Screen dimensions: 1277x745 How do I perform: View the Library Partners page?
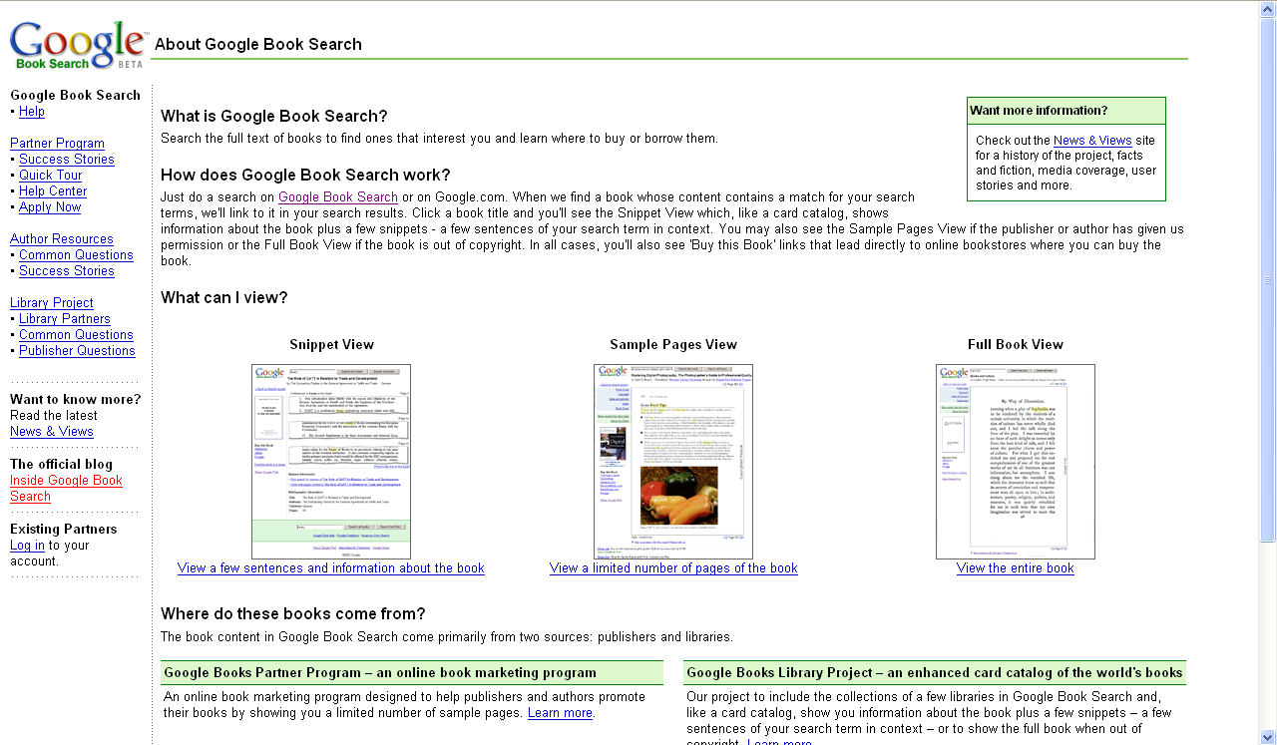[x=65, y=319]
